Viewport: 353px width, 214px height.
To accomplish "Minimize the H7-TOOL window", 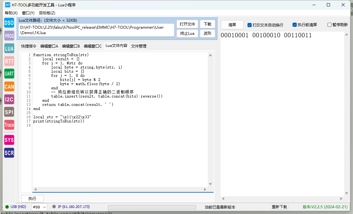I will pyautogui.click(x=314, y=5).
